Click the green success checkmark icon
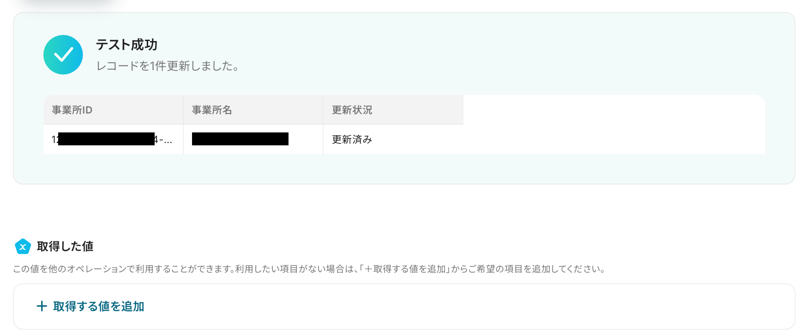 coord(63,55)
